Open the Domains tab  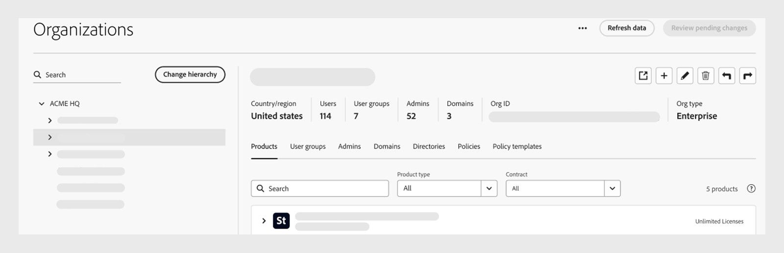coord(387,147)
